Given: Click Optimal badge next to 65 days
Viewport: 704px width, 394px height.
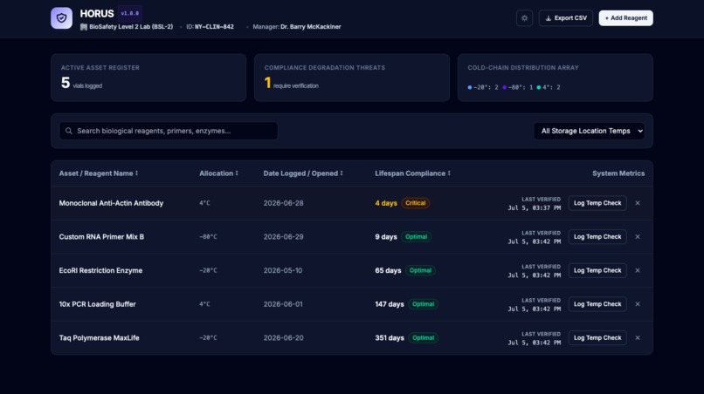Looking at the screenshot, I should tap(420, 270).
